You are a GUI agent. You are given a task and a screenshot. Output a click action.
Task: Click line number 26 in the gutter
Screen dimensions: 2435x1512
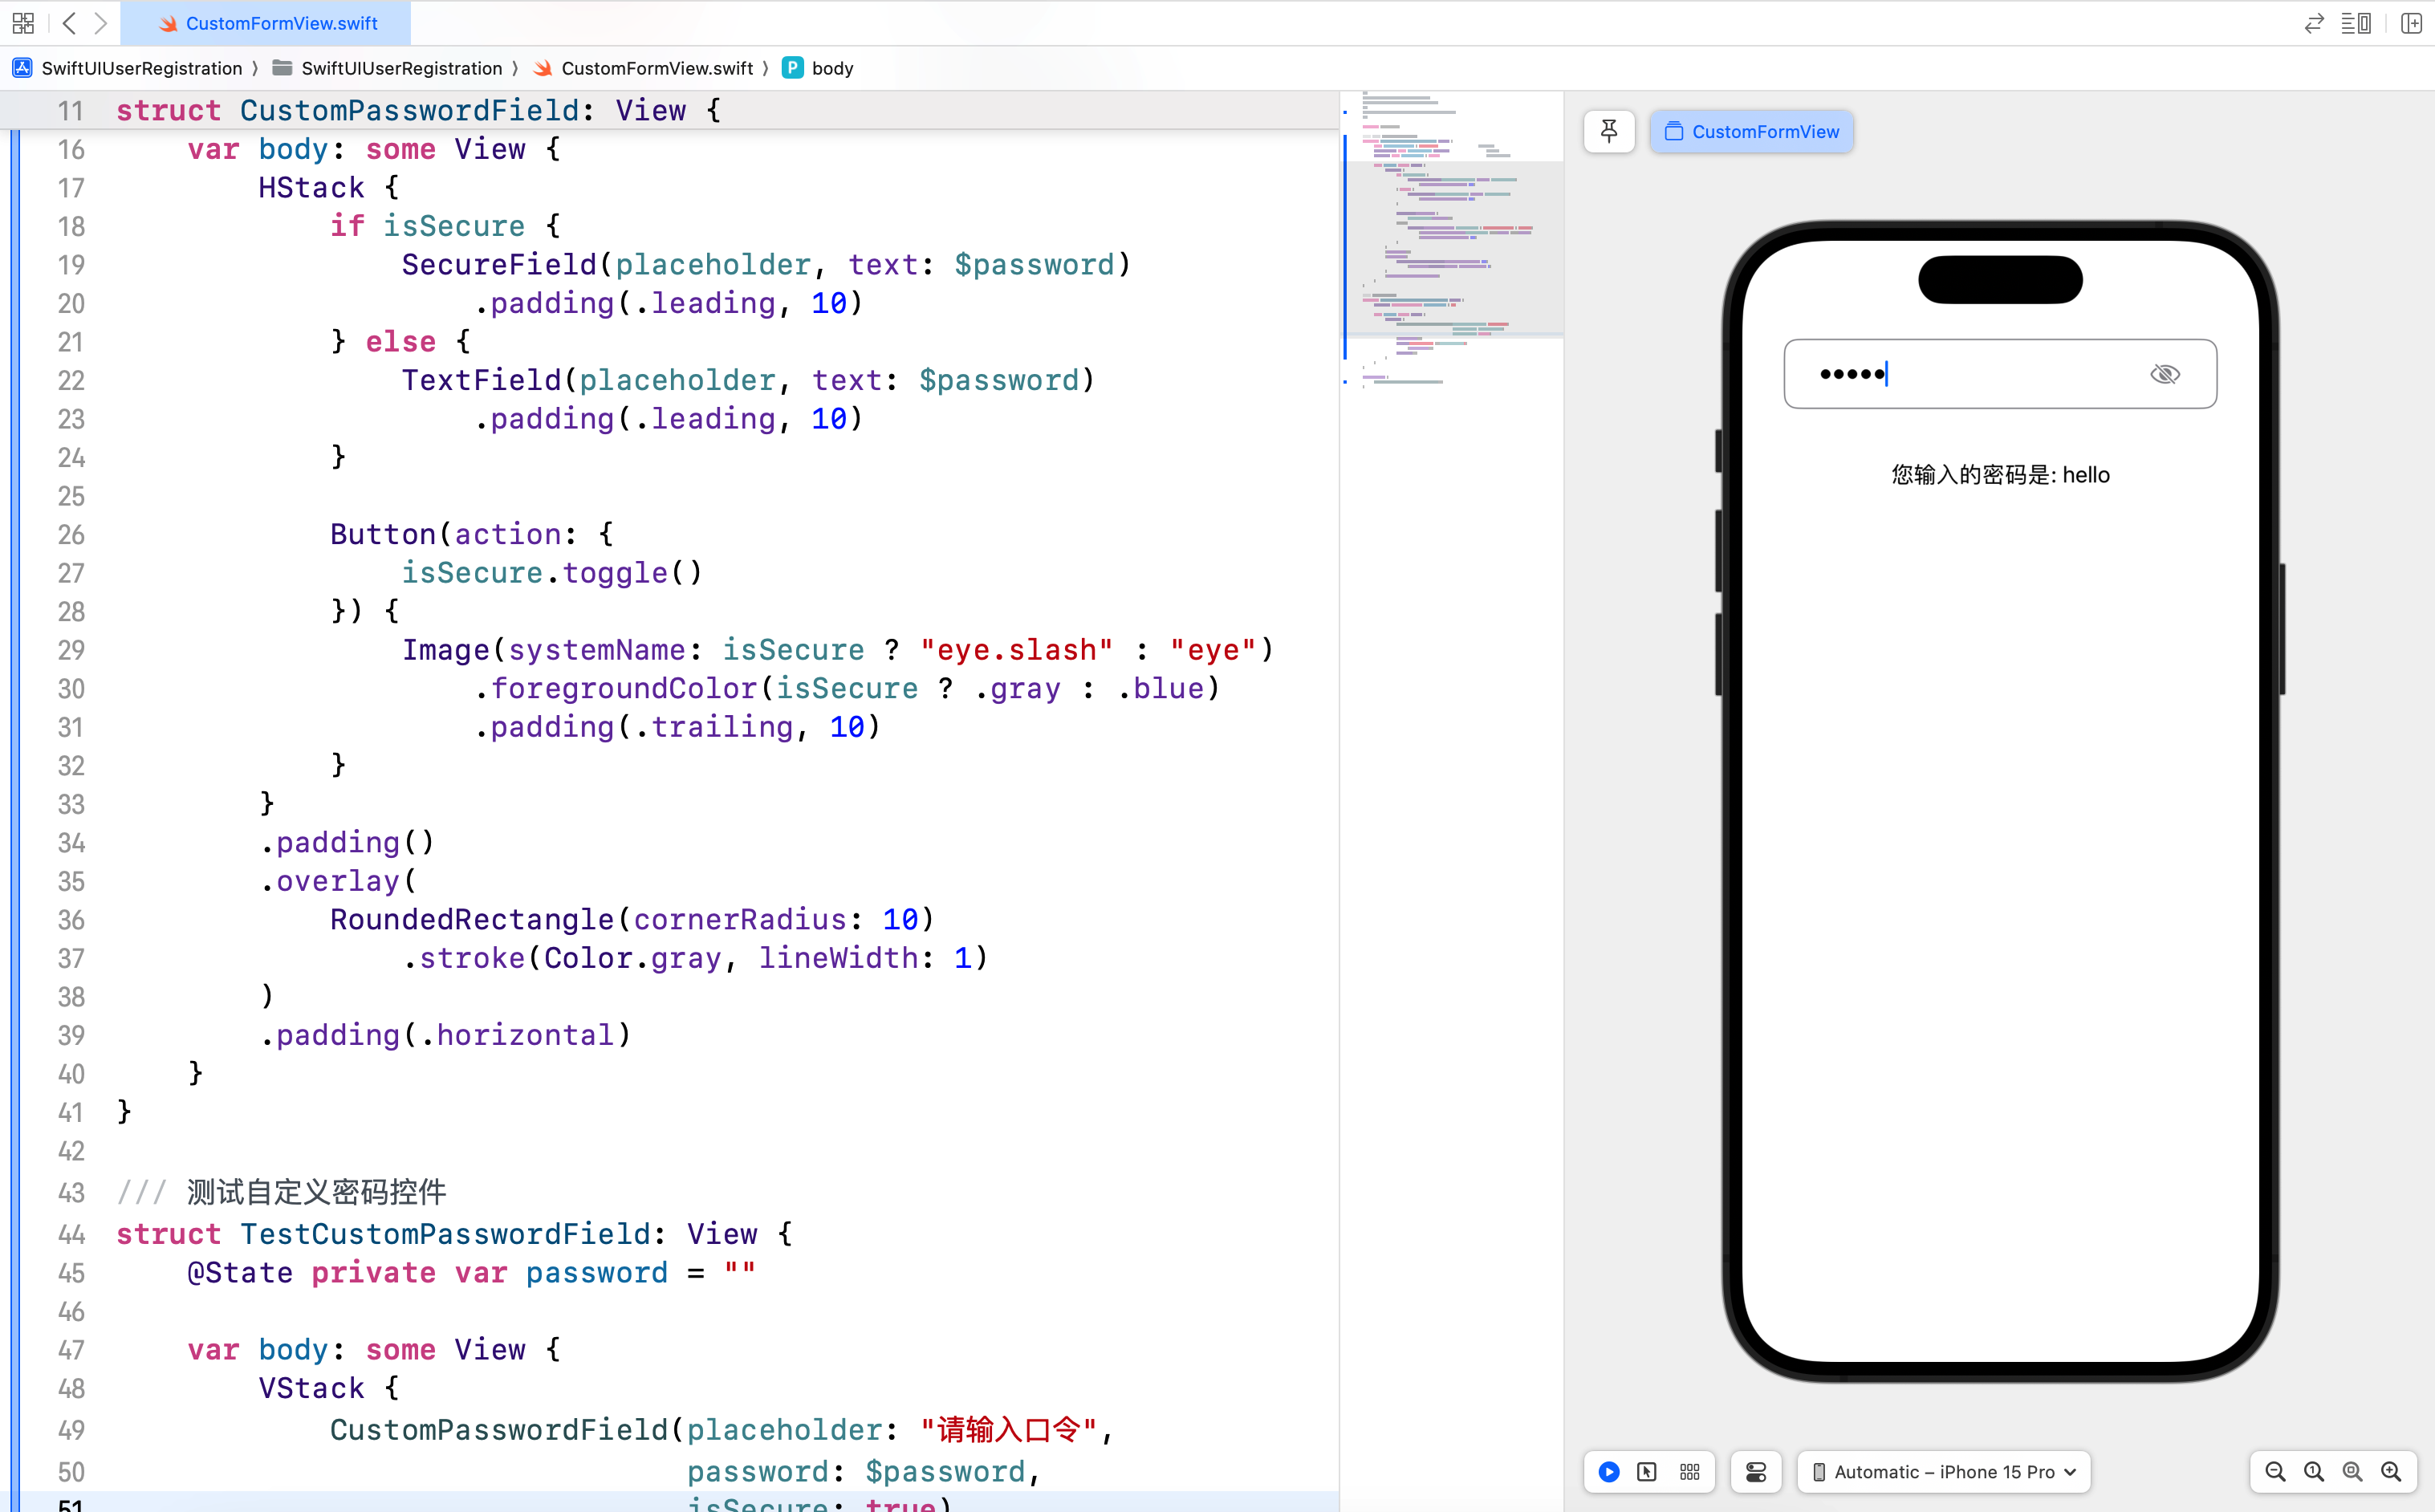click(x=71, y=535)
